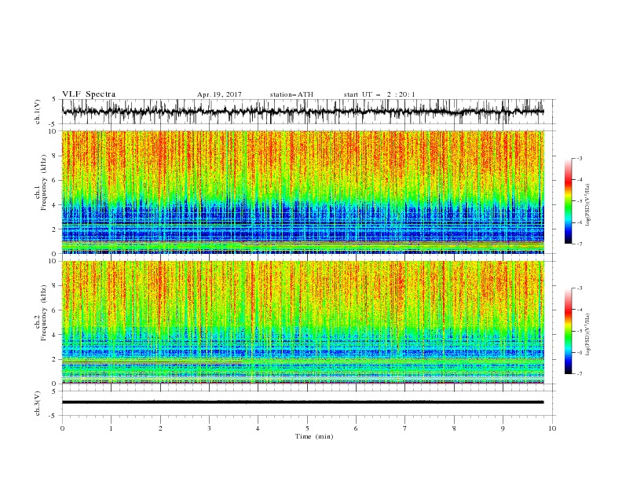Click the ch.2 spectrogram color bar

[568, 331]
